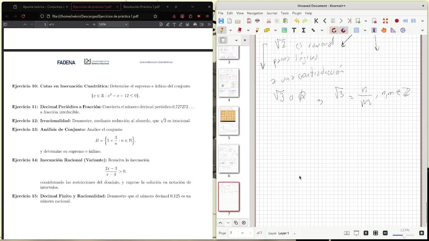Select the Text tool in Xournal++
Image resolution: width=429 pixels, height=241 pixels.
tap(294, 30)
